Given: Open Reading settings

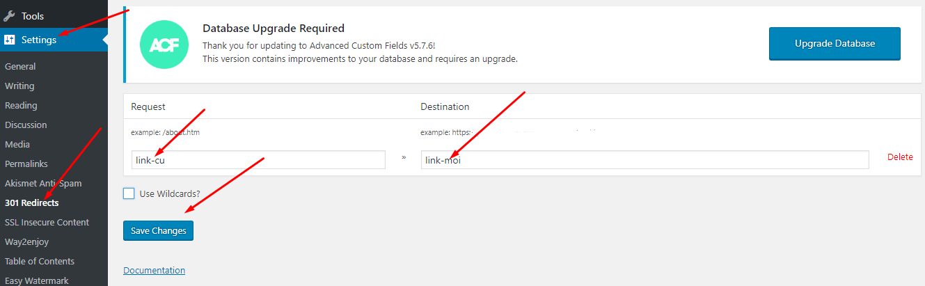Looking at the screenshot, I should coord(21,106).
